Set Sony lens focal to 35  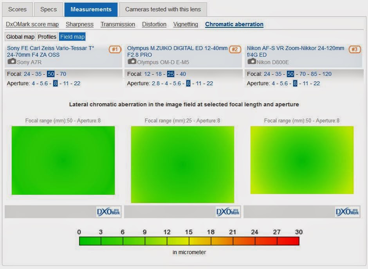pyautogui.click(x=38, y=74)
